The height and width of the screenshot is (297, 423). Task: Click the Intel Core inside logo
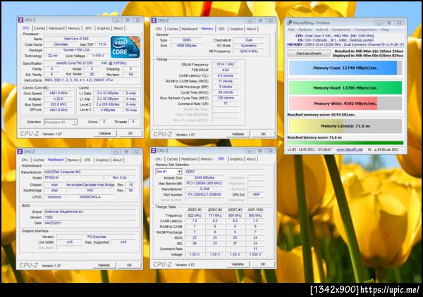pyautogui.click(x=125, y=47)
